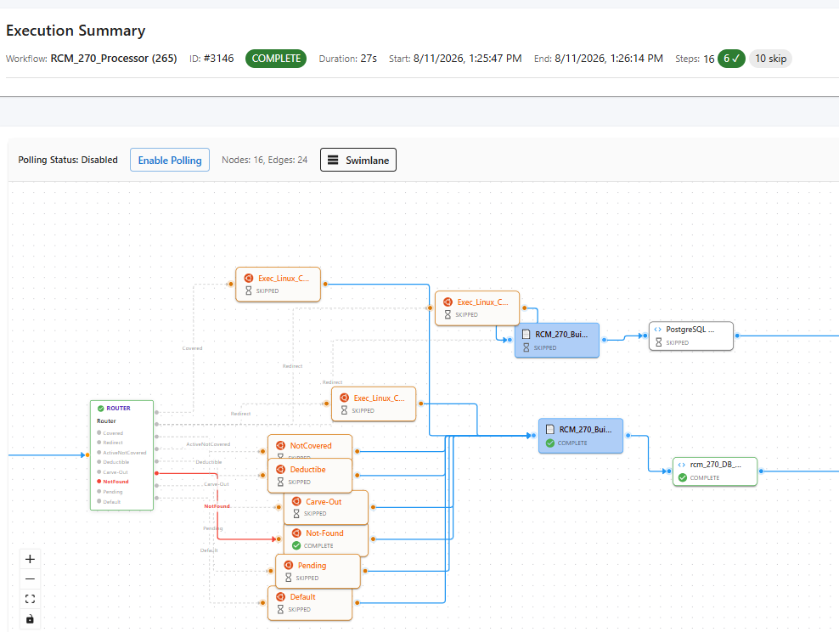Select the Deductible skipped node
Image resolution: width=839 pixels, height=632 pixels.
[310, 475]
